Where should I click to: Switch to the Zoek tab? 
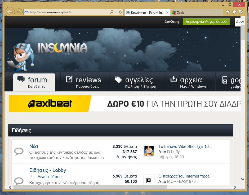[193, 12]
